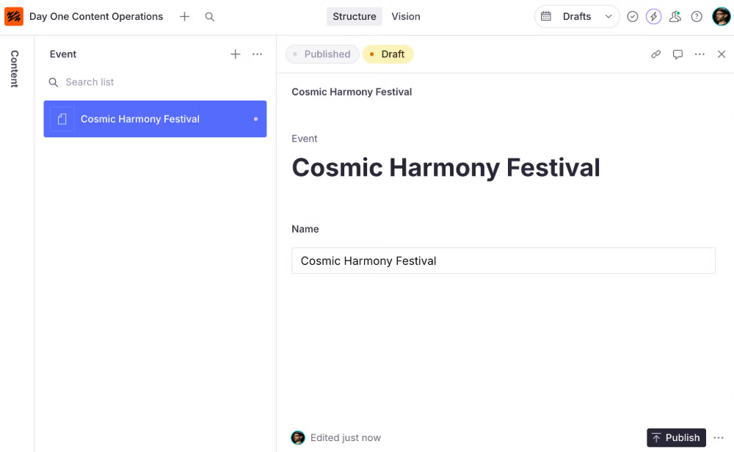Add new Event with list plus icon
Image resolution: width=734 pixels, height=452 pixels.
click(x=236, y=54)
